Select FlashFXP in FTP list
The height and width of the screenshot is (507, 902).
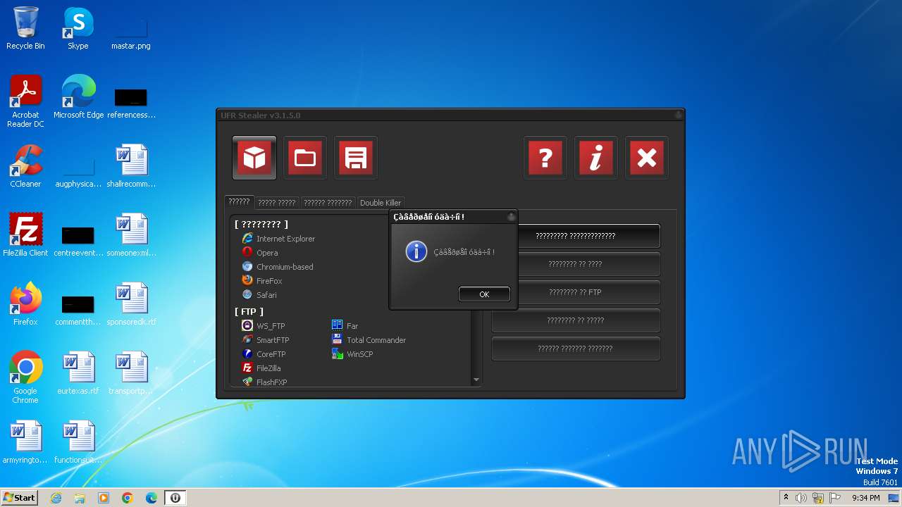(x=264, y=382)
